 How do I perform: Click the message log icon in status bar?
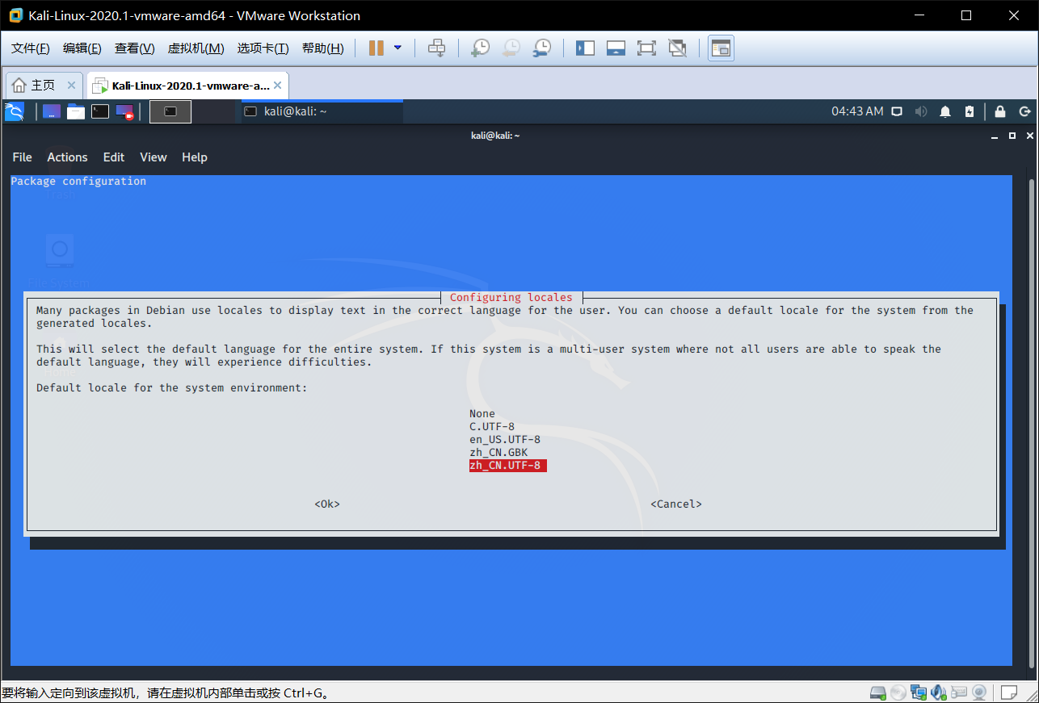tap(1008, 693)
